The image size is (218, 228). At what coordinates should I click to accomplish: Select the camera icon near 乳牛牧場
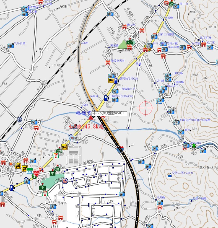click(x=10, y=46)
